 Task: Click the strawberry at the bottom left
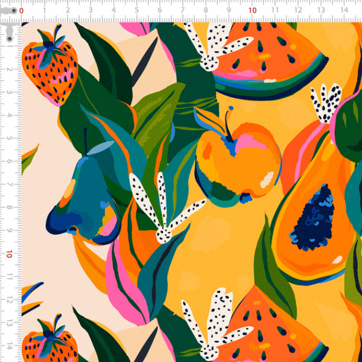pos(50,341)
